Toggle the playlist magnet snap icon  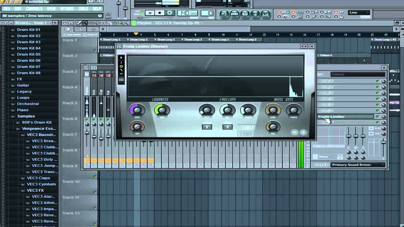click(71, 23)
